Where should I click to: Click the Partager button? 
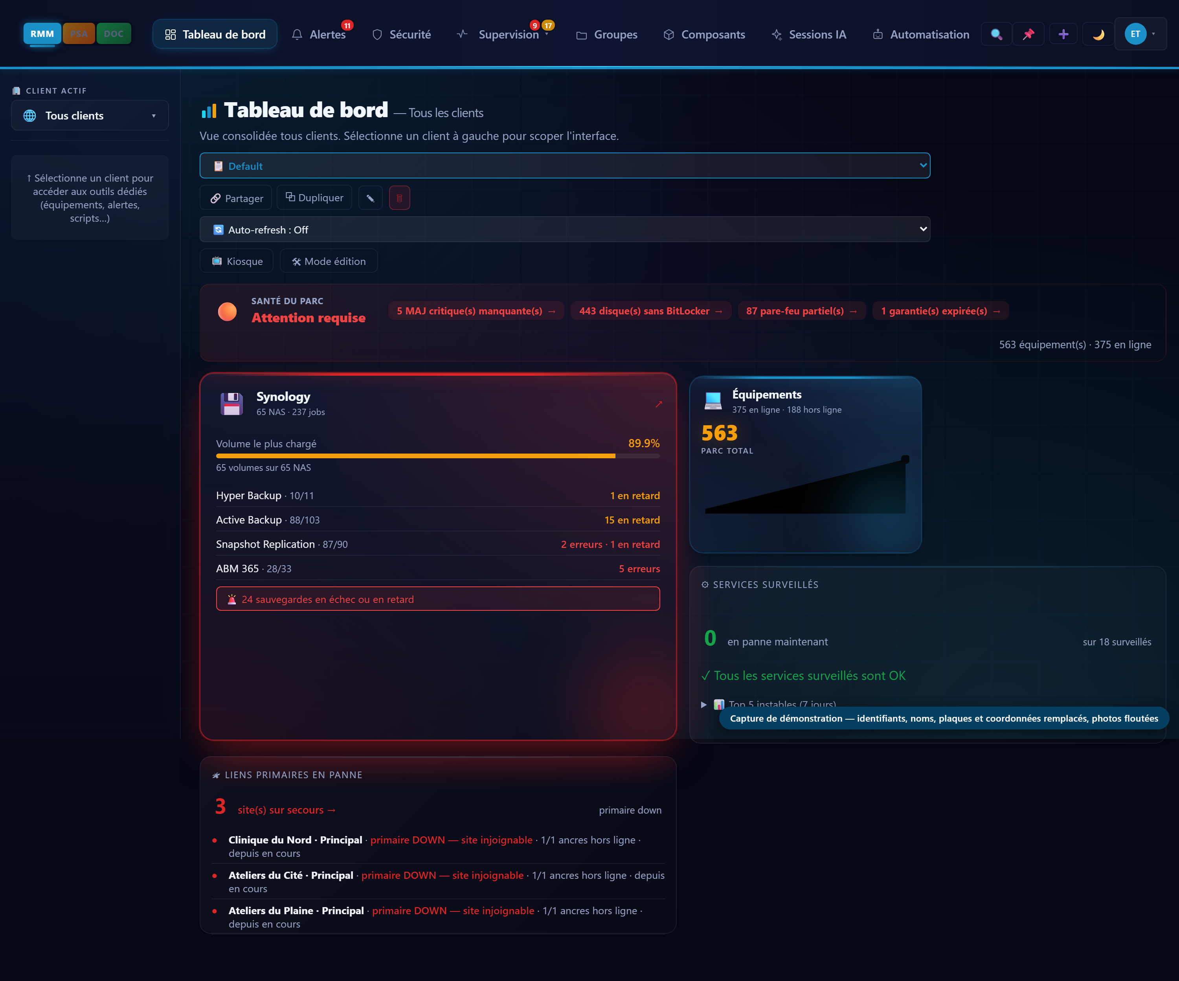coord(236,198)
